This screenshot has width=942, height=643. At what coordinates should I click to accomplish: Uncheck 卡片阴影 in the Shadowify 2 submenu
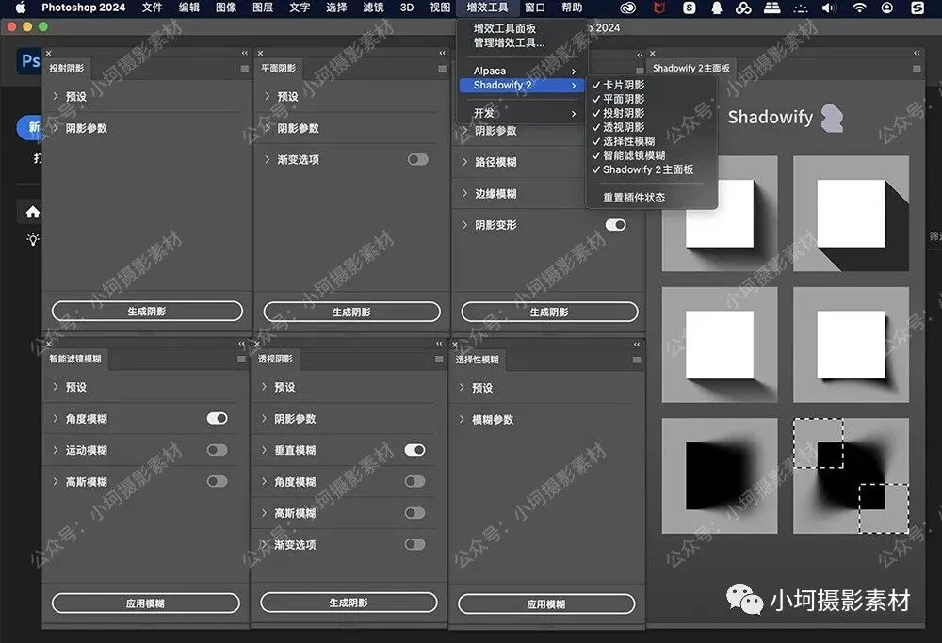tap(651, 85)
